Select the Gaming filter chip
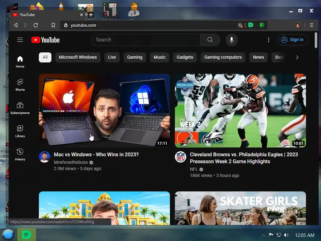The image size is (321, 241). point(135,57)
